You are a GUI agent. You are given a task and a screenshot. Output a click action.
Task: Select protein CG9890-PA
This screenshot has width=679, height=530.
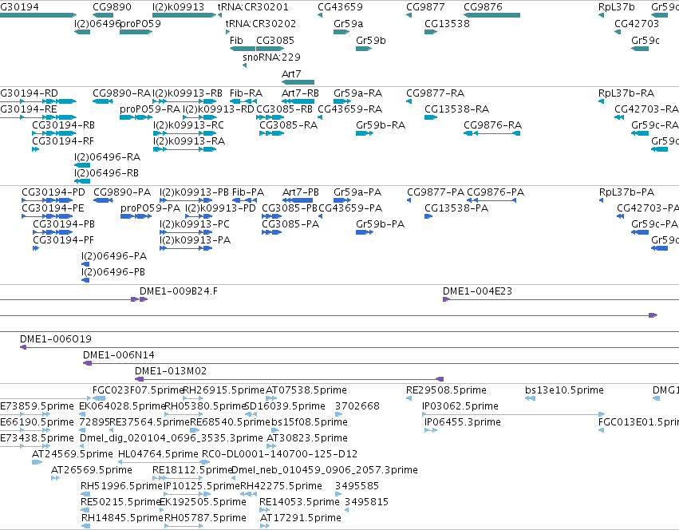point(122,192)
